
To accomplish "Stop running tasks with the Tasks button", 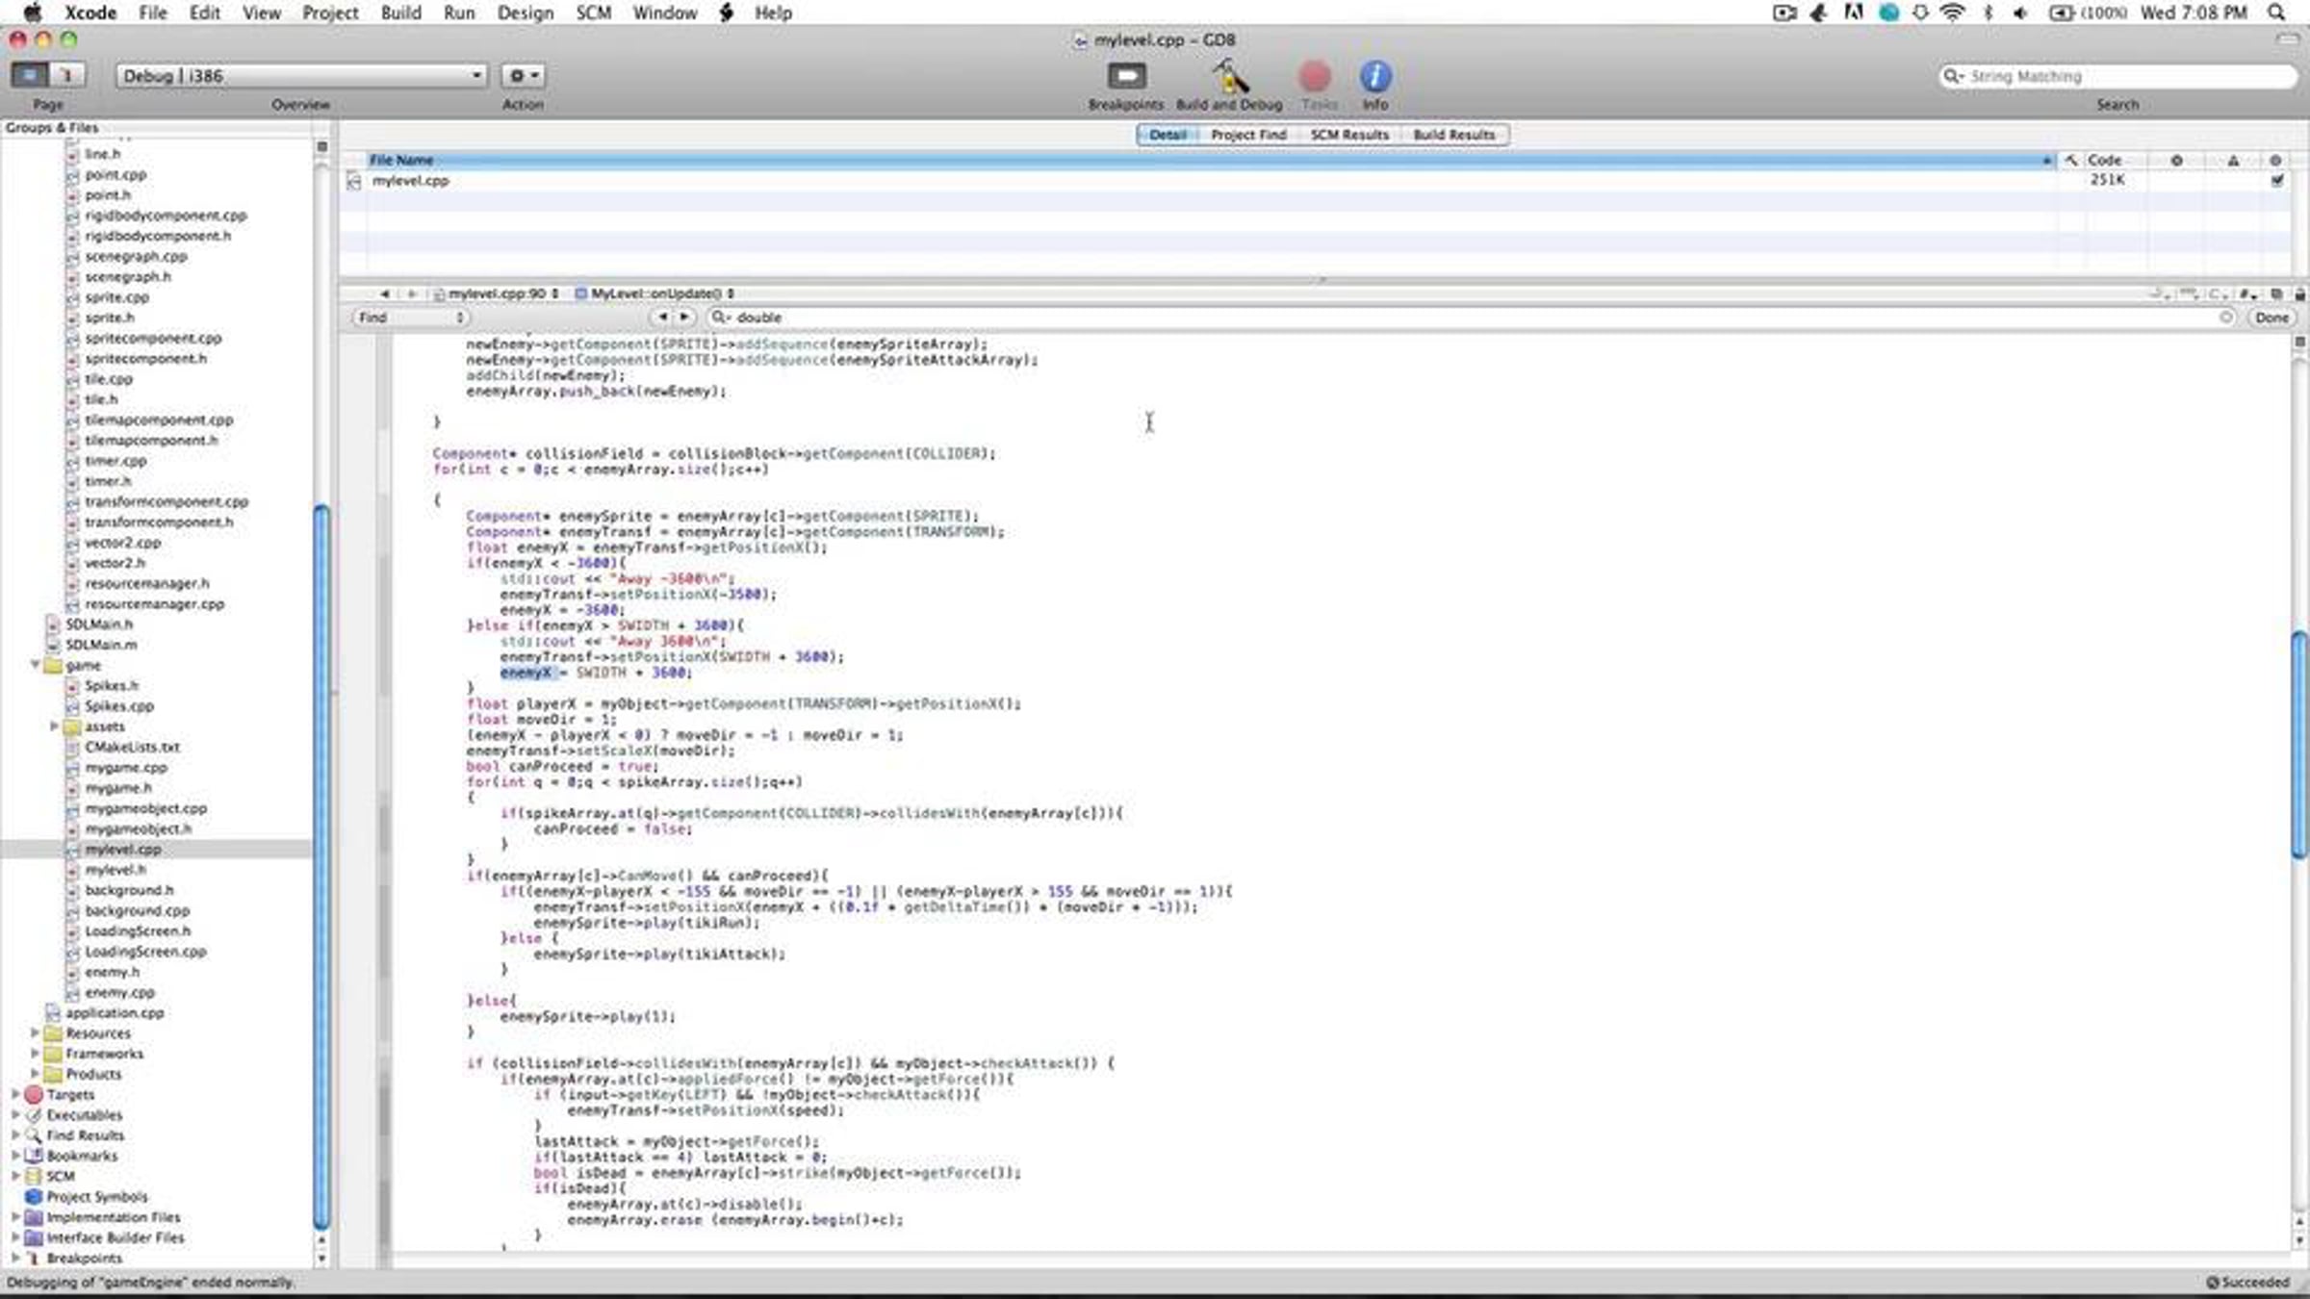I will click(x=1315, y=76).
